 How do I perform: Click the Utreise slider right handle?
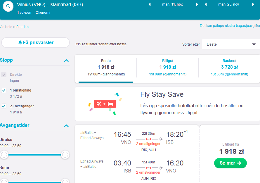[x=65, y=155]
